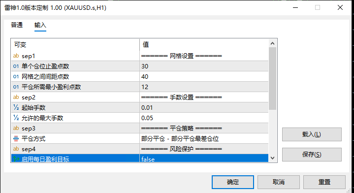Select the 启用每日盈利目标 row label
The width and height of the screenshot is (354, 193).
[x=45, y=159]
